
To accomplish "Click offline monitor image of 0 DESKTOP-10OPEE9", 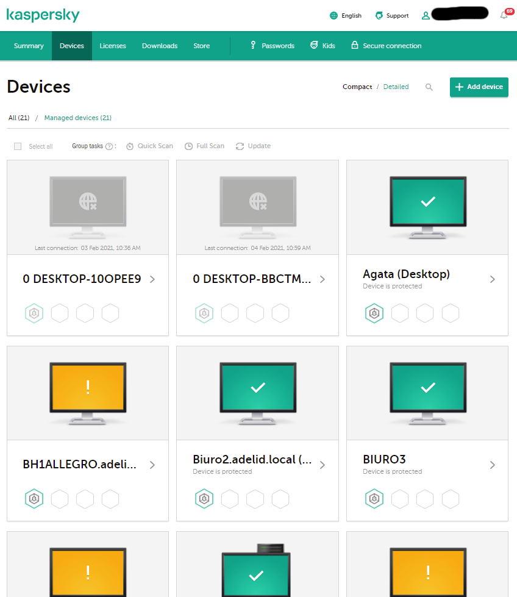I will [x=88, y=207].
